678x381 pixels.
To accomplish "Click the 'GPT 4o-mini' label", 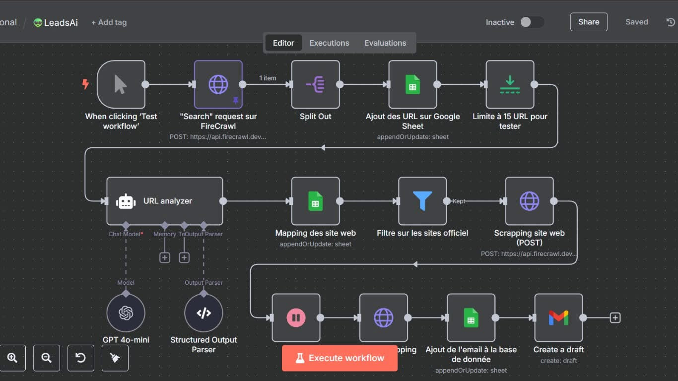I will click(x=126, y=340).
